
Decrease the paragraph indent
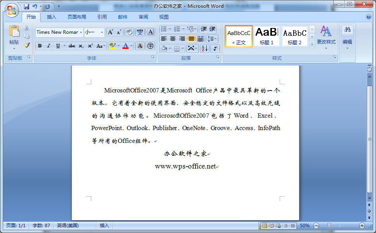[204, 29]
